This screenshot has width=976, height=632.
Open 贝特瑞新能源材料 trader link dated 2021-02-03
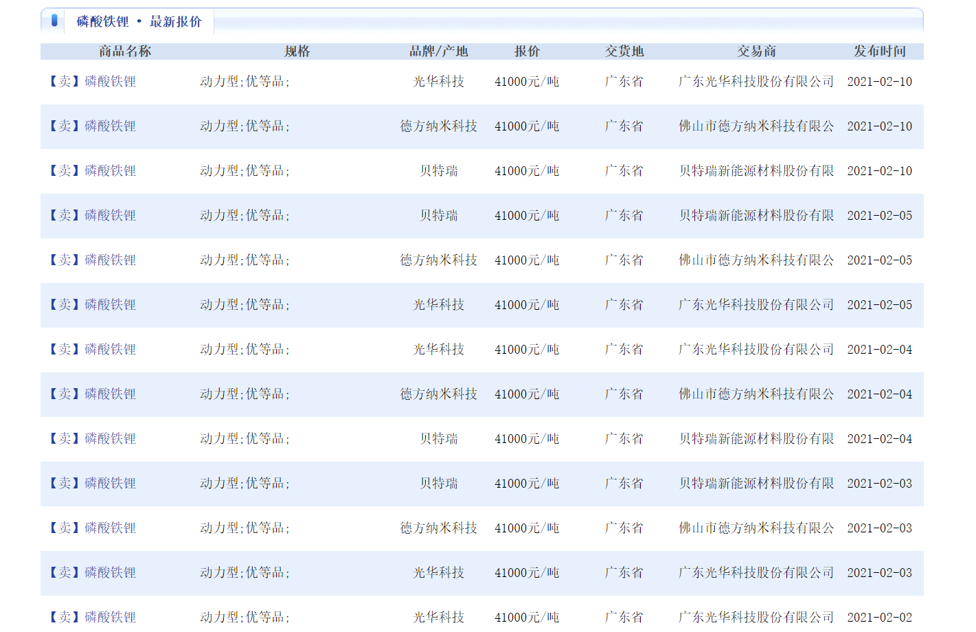(x=756, y=484)
